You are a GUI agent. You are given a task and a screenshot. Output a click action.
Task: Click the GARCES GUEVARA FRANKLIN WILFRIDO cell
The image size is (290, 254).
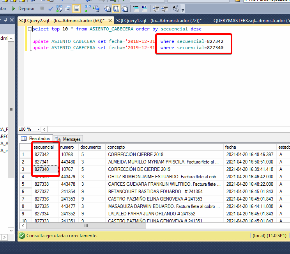tap(164, 184)
